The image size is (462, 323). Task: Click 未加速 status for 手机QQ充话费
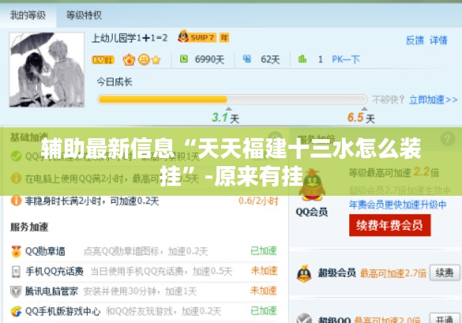[x=264, y=271]
